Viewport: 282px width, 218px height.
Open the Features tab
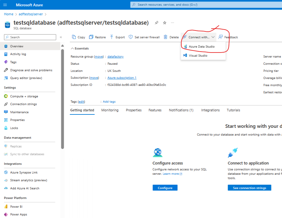(x=155, y=110)
